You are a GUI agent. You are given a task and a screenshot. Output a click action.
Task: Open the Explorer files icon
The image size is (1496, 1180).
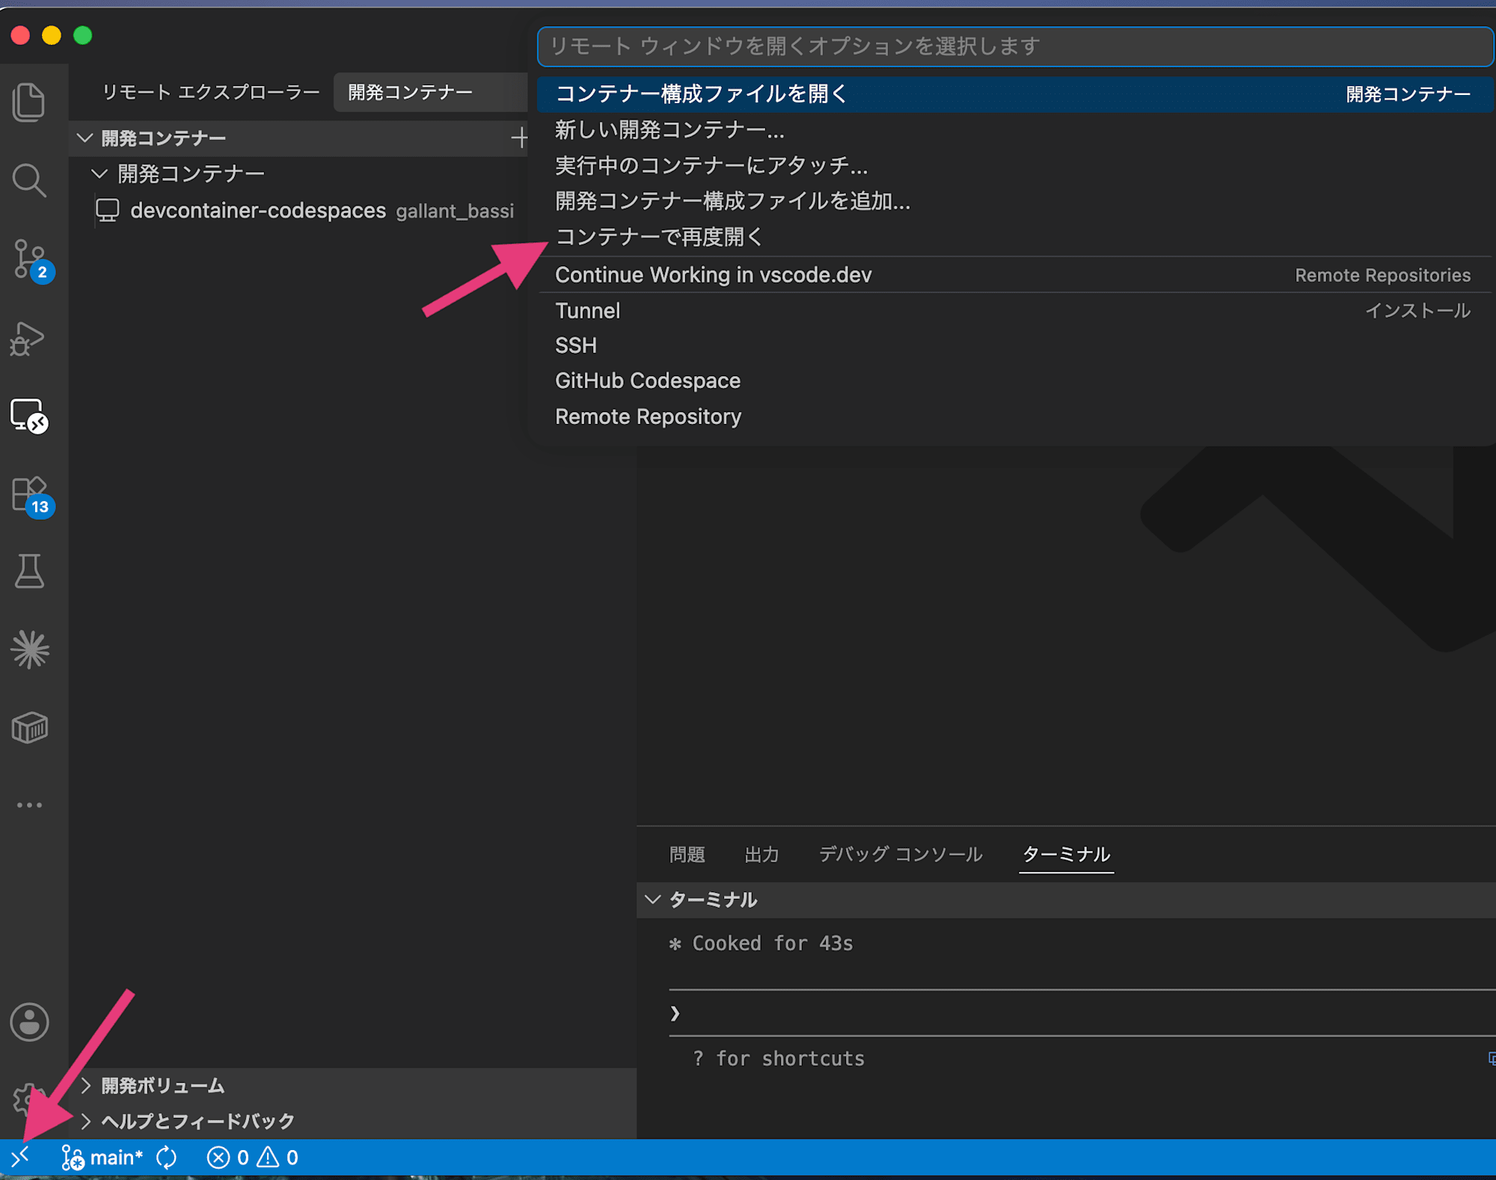pos(29,102)
